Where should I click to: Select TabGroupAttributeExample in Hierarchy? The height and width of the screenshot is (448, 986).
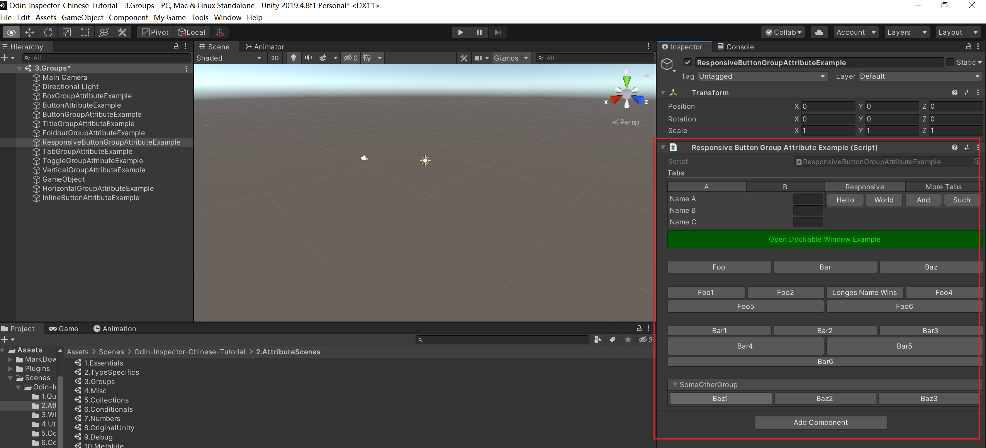[87, 152]
